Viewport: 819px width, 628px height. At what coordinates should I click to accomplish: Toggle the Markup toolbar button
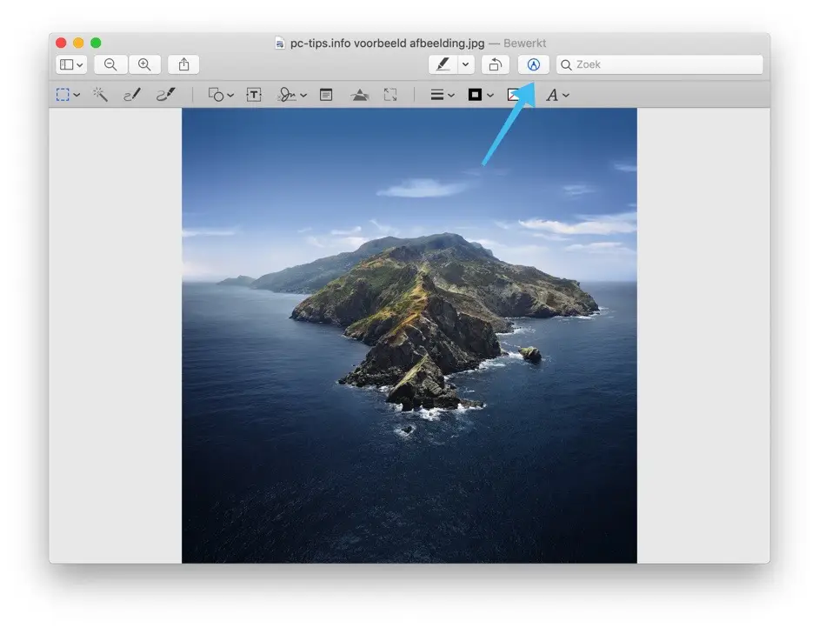pos(533,64)
